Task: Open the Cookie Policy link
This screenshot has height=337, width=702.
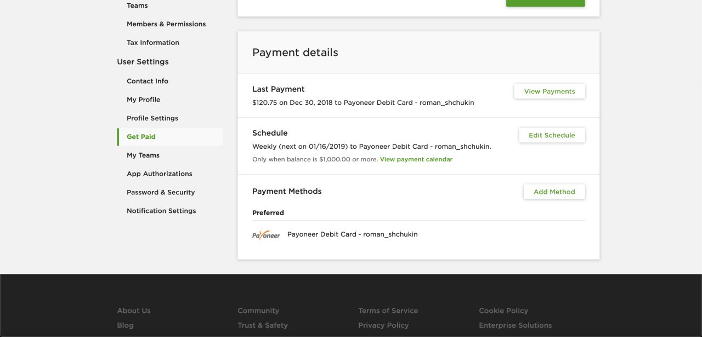Action: point(503,311)
